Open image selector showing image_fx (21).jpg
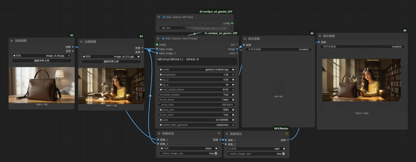 coord(111,57)
